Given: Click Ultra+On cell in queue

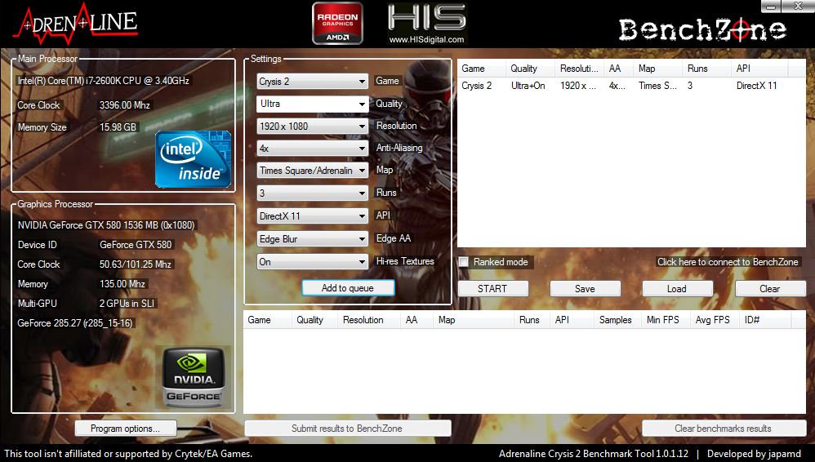Looking at the screenshot, I should tap(528, 86).
